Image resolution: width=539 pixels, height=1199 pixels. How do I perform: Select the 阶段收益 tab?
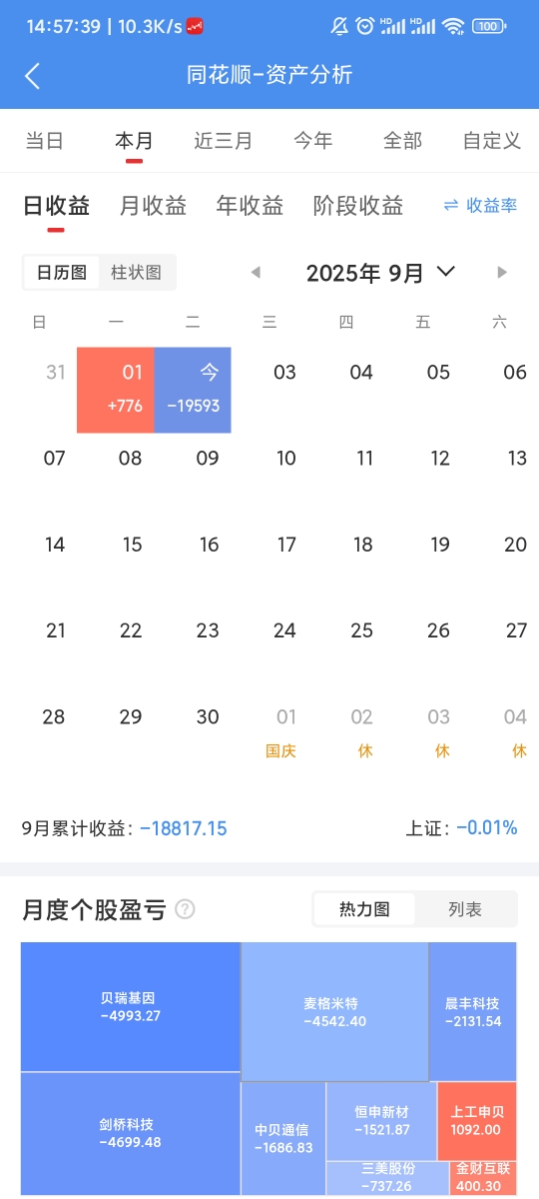pyautogui.click(x=358, y=206)
